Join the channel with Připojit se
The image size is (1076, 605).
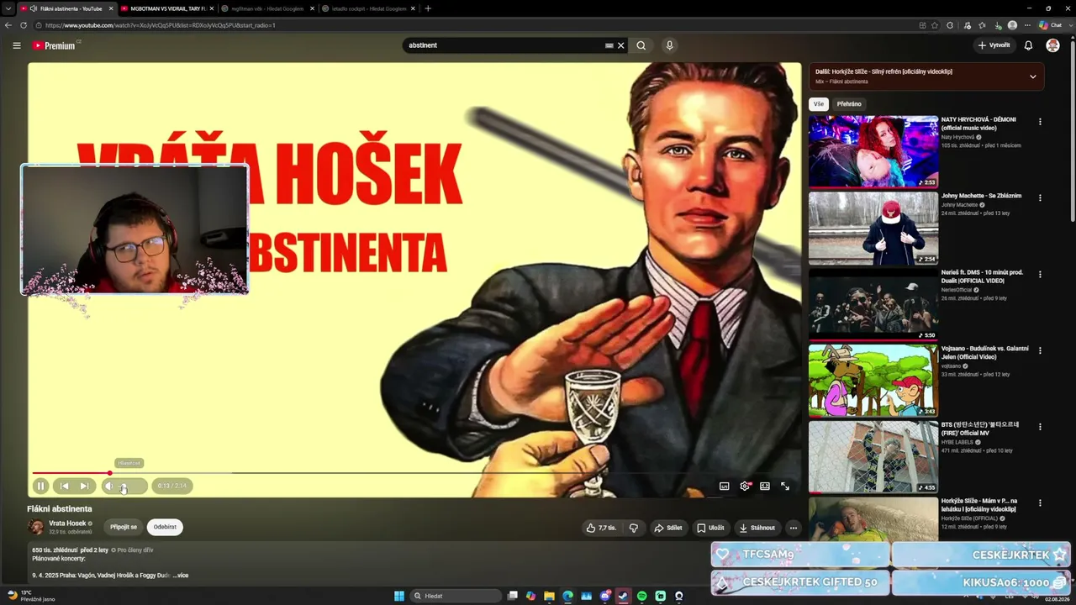124,527
